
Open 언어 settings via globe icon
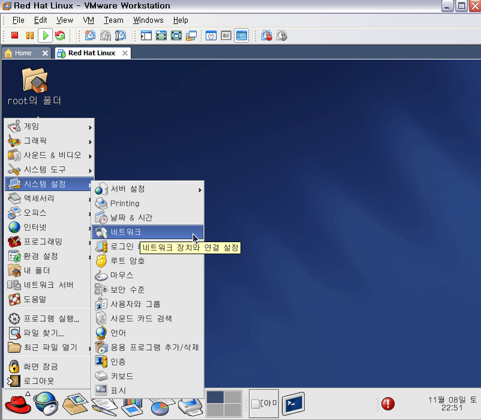(101, 333)
